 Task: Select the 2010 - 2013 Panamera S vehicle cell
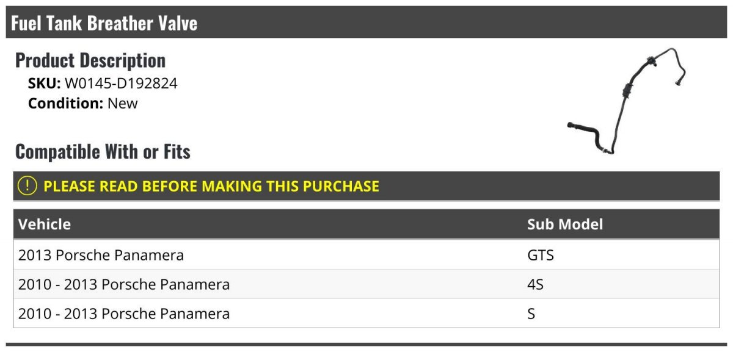124,314
